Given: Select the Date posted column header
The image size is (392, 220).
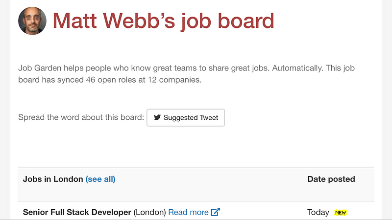Looking at the screenshot, I should click(x=331, y=179).
